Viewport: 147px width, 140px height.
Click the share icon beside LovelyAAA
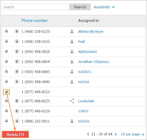pos(72,101)
